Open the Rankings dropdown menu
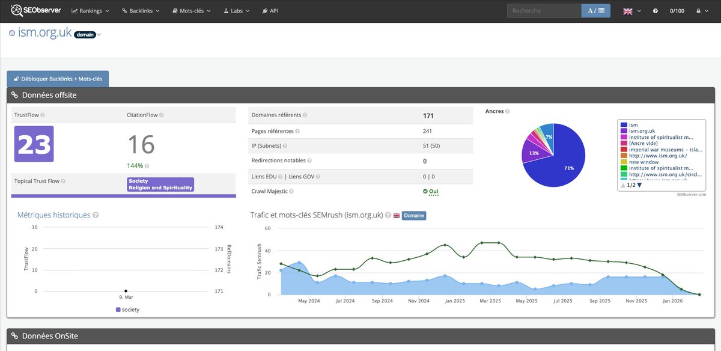The width and height of the screenshot is (721, 351). point(90,11)
